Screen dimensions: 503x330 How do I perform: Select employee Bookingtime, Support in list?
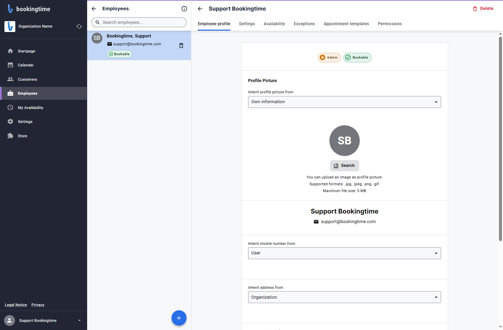click(x=139, y=46)
